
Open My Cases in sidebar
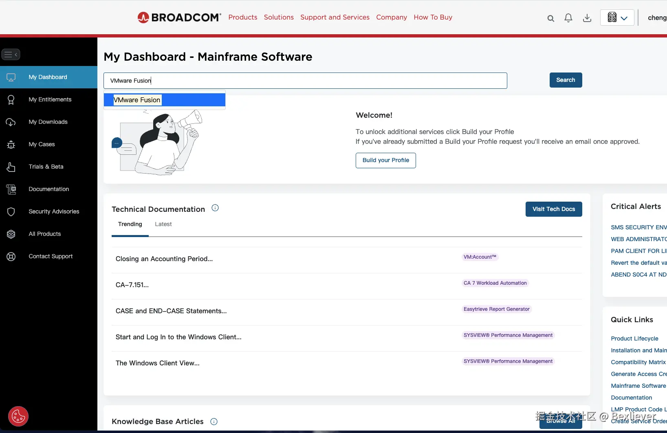(x=42, y=144)
